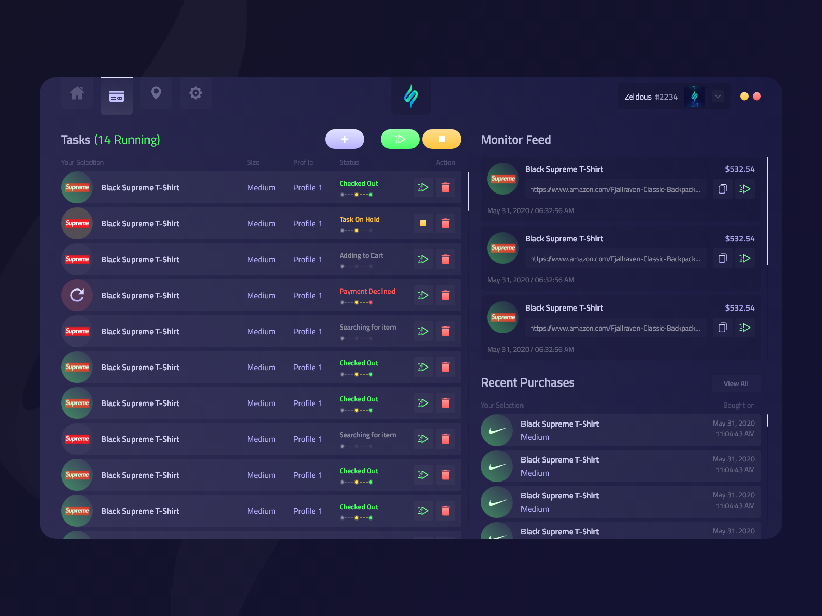Viewport: 822px width, 616px height.
Task: Add a new task with the plus button
Action: (x=345, y=139)
